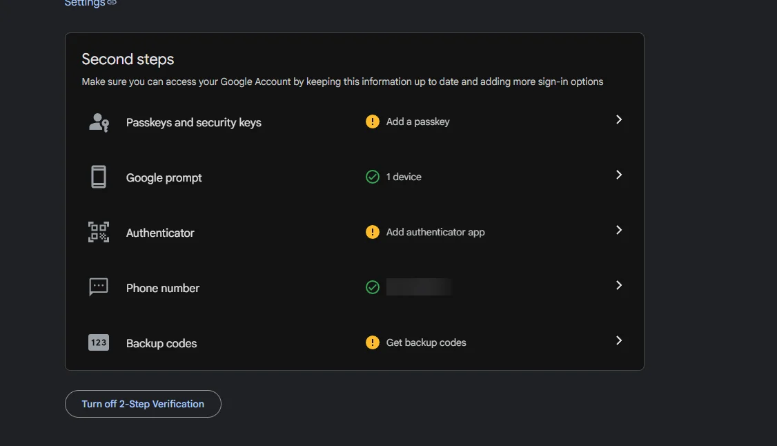777x446 pixels.
Task: Click the yellow warning icon beside Get backup codes
Action: pyautogui.click(x=373, y=342)
